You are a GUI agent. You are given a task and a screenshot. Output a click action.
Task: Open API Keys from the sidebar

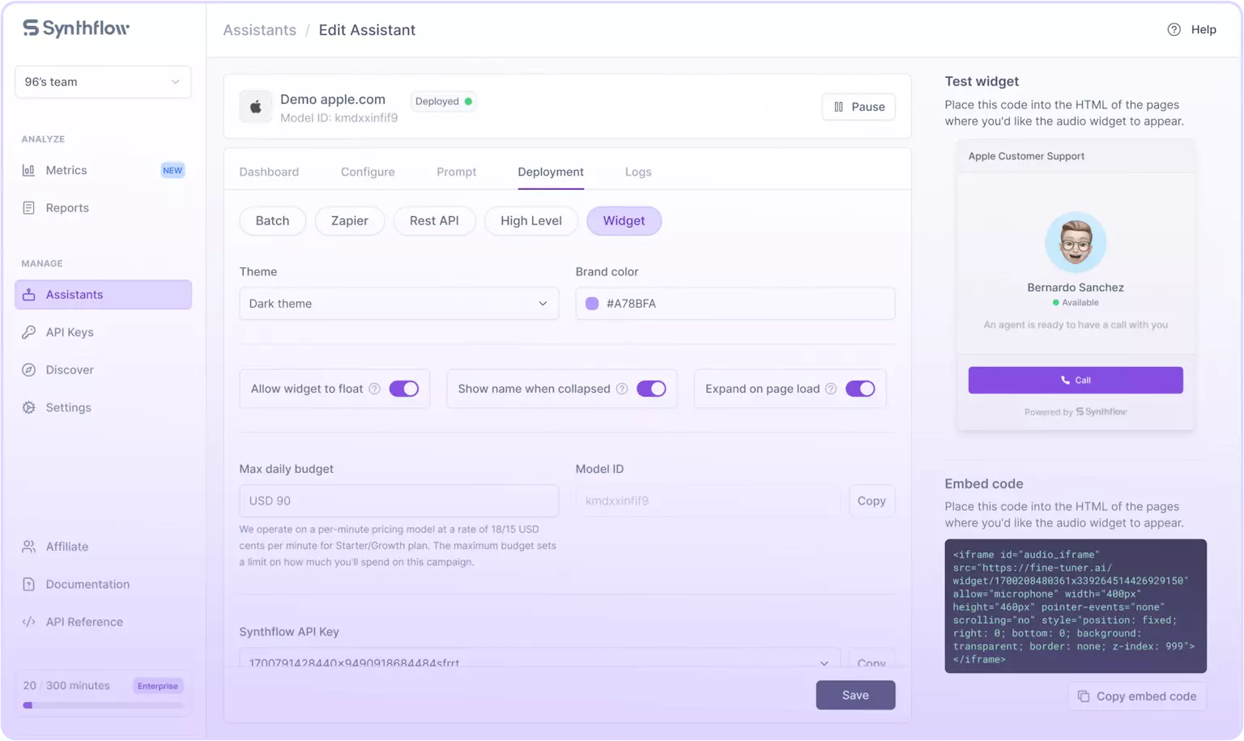[28, 332]
